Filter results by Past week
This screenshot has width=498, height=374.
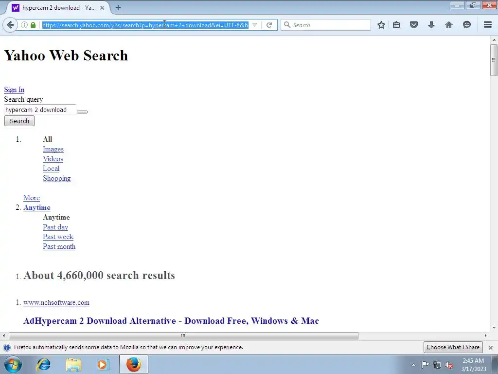tap(58, 237)
